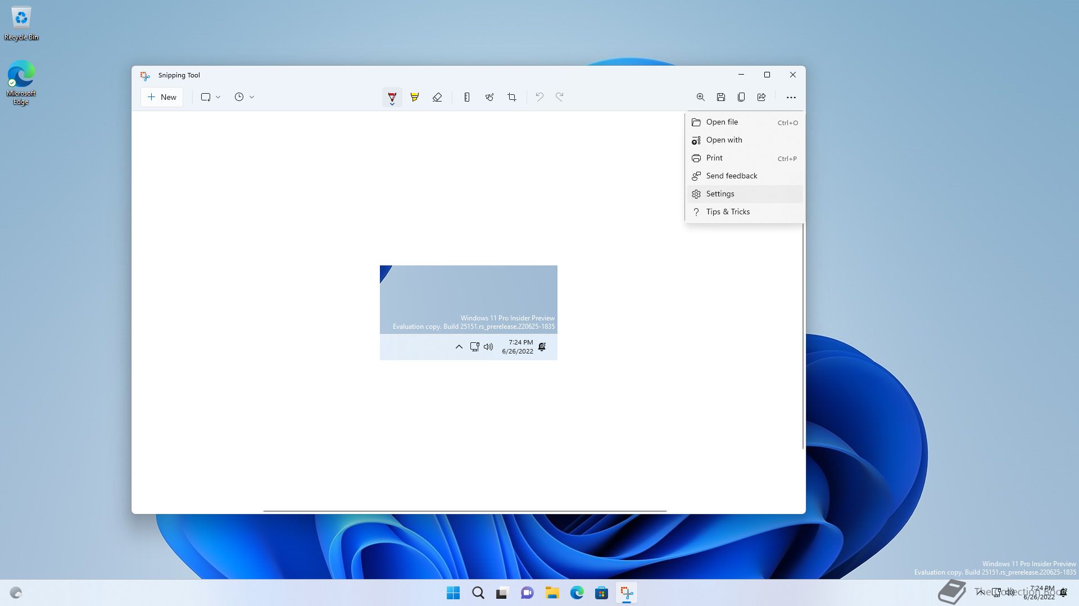Select Print from the menu
The height and width of the screenshot is (606, 1079).
click(x=714, y=158)
